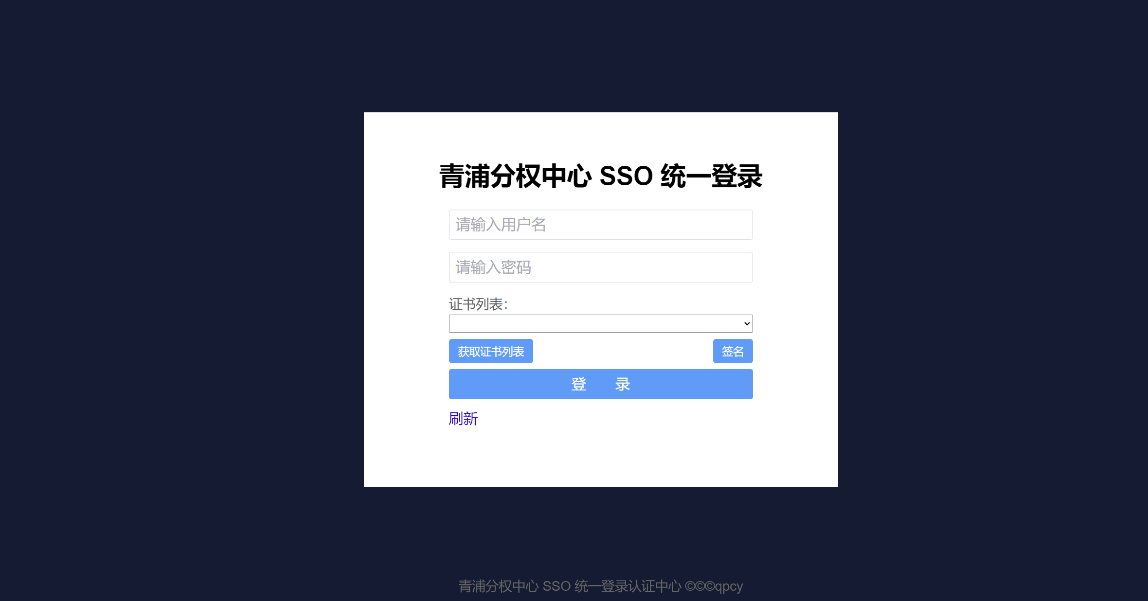Focus the 请输入密码 password field
1148x601 pixels.
tap(601, 267)
